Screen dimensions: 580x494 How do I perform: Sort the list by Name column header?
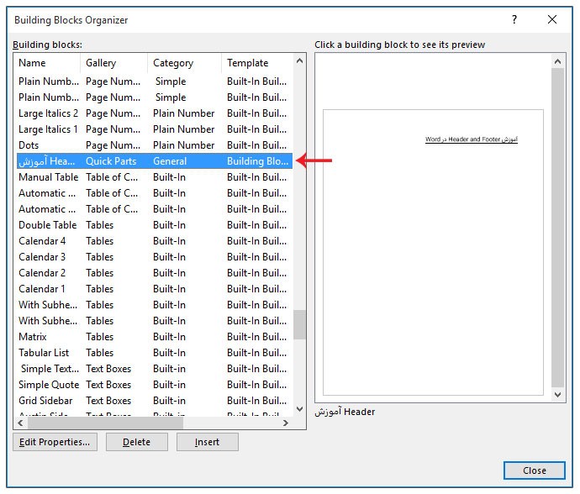coord(46,63)
